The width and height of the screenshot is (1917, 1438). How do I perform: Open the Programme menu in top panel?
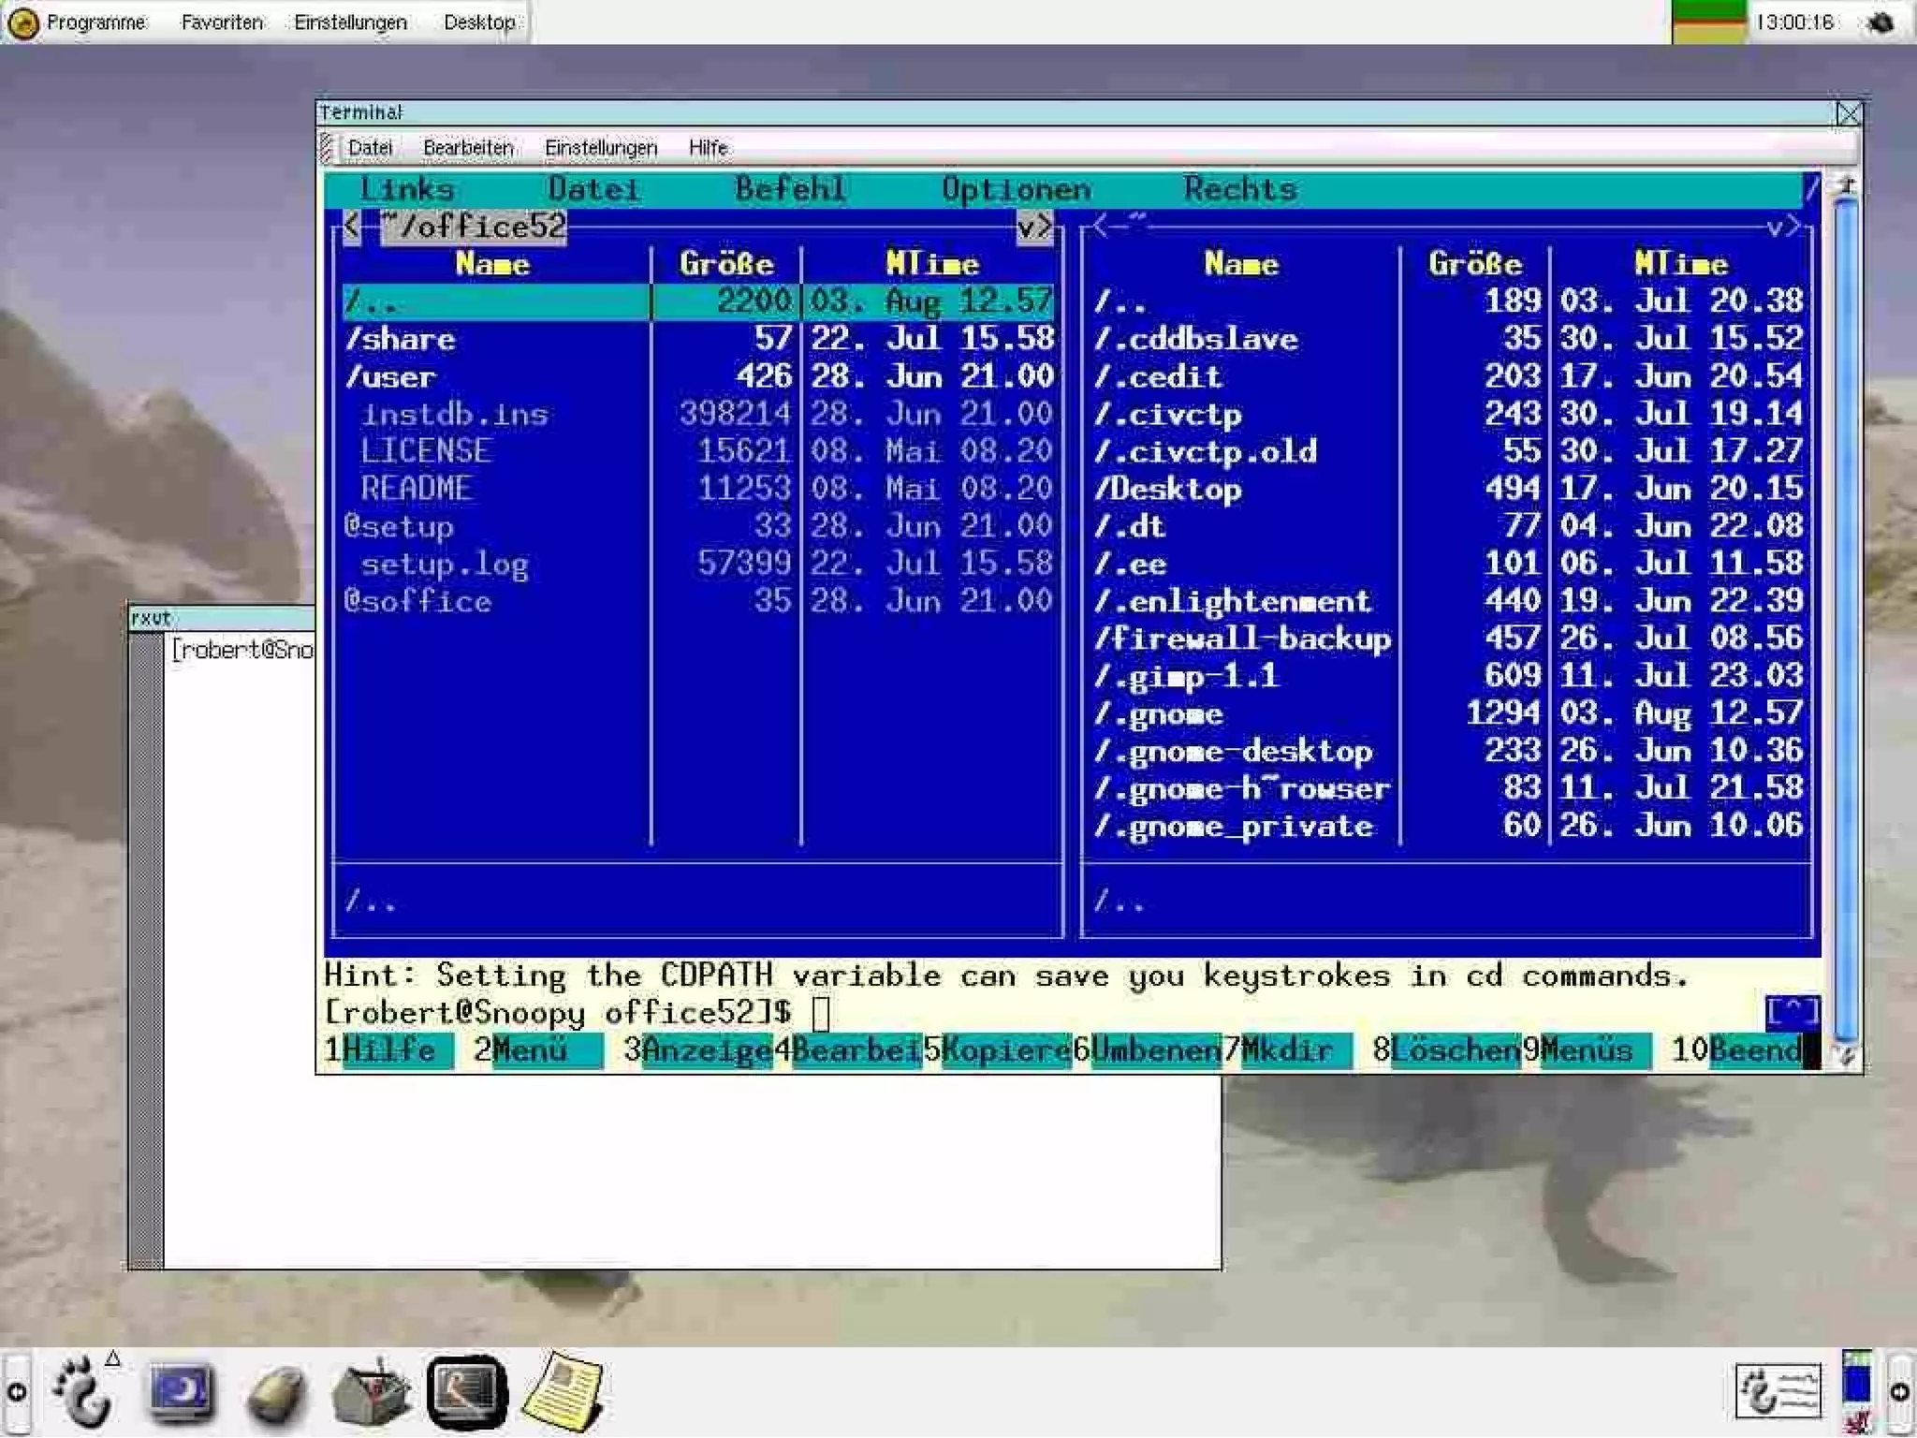[x=95, y=22]
